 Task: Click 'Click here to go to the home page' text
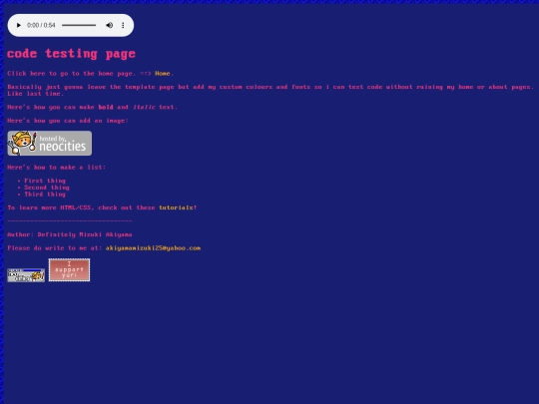click(72, 73)
